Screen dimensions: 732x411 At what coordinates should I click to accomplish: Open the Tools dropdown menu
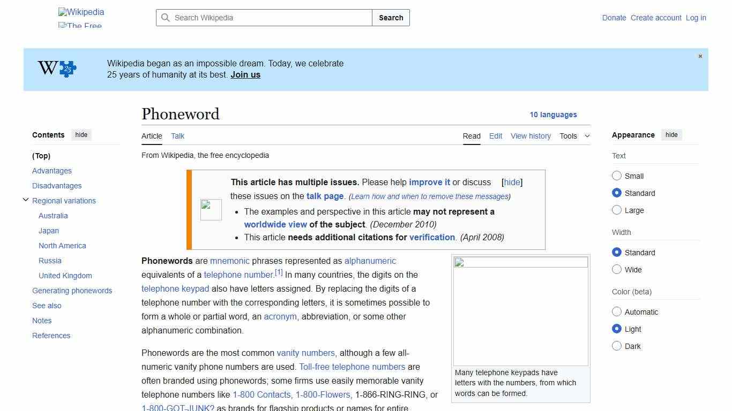(574, 136)
